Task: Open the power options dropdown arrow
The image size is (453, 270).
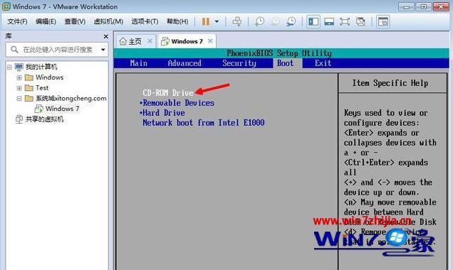Action: click(217, 21)
